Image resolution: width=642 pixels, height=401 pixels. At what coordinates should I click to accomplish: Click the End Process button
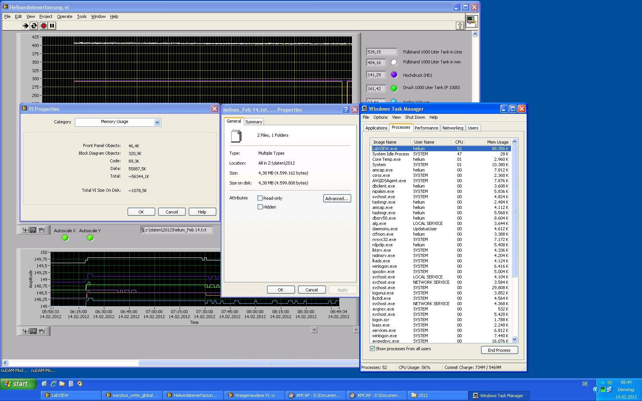click(499, 350)
